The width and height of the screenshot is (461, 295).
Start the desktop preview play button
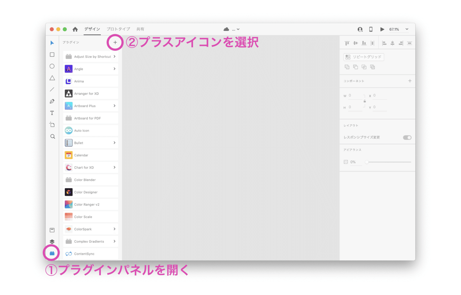[382, 29]
